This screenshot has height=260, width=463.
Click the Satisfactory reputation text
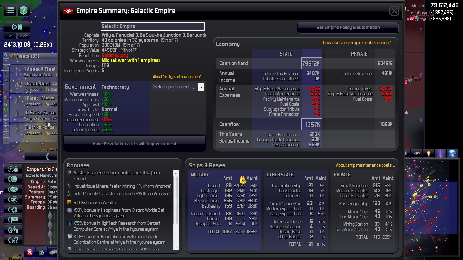[115, 55]
